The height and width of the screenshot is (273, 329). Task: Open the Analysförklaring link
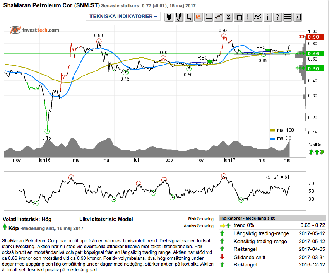(x=198, y=226)
